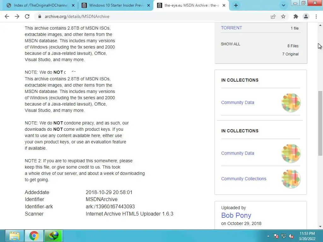This screenshot has width=323, height=242.
Task: Open the Chrome profile avatar
Action: click(306, 16)
